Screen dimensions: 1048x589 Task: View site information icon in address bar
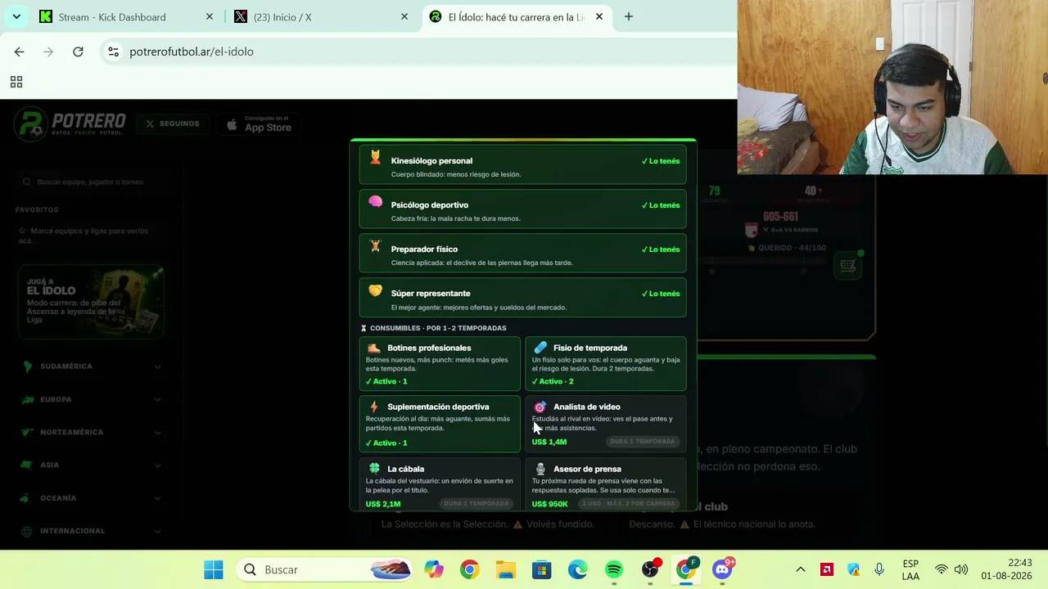[113, 52]
